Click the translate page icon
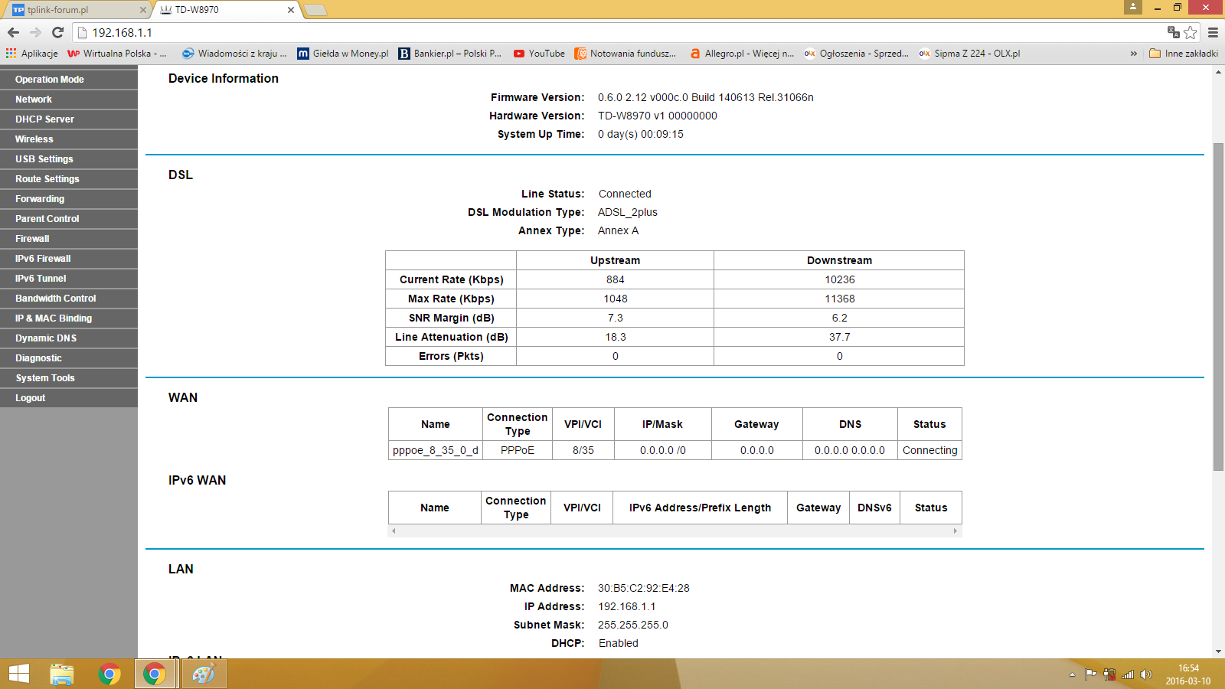The width and height of the screenshot is (1225, 689). [x=1173, y=32]
